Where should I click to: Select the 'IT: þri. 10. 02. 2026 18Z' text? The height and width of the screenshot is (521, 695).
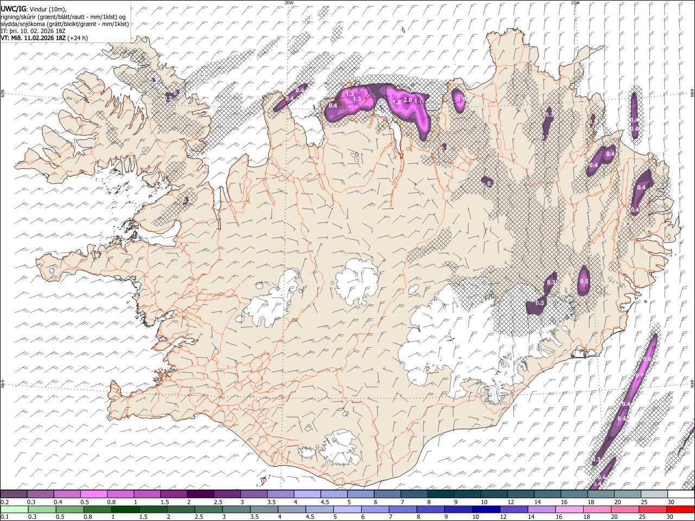pos(33,31)
